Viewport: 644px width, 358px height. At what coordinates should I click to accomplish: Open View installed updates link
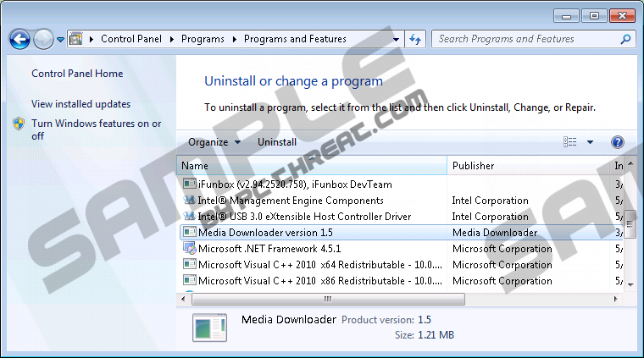point(80,104)
